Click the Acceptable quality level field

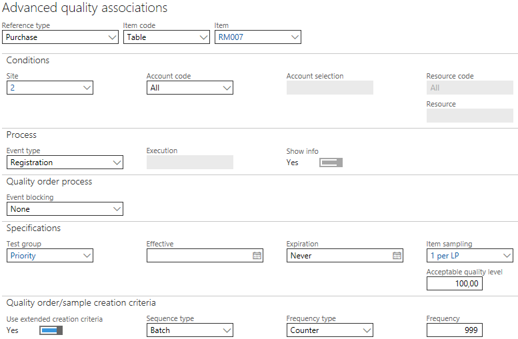pos(454,284)
